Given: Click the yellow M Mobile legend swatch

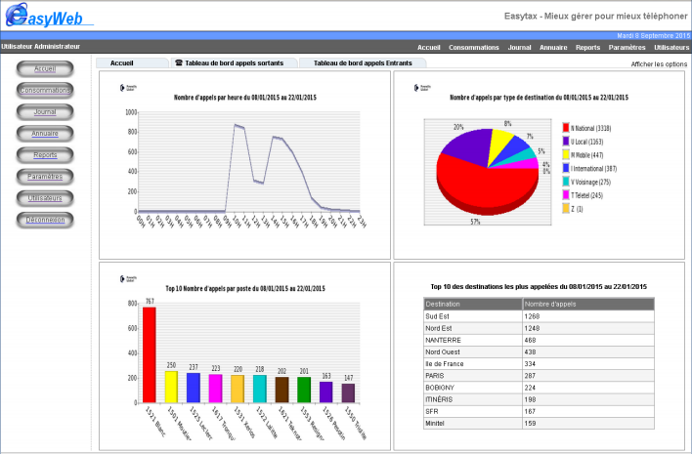Looking at the screenshot, I should coord(566,154).
